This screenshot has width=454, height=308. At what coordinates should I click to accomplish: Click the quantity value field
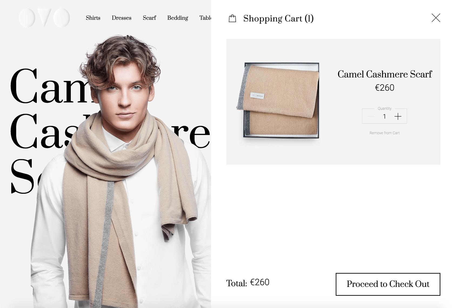click(384, 116)
